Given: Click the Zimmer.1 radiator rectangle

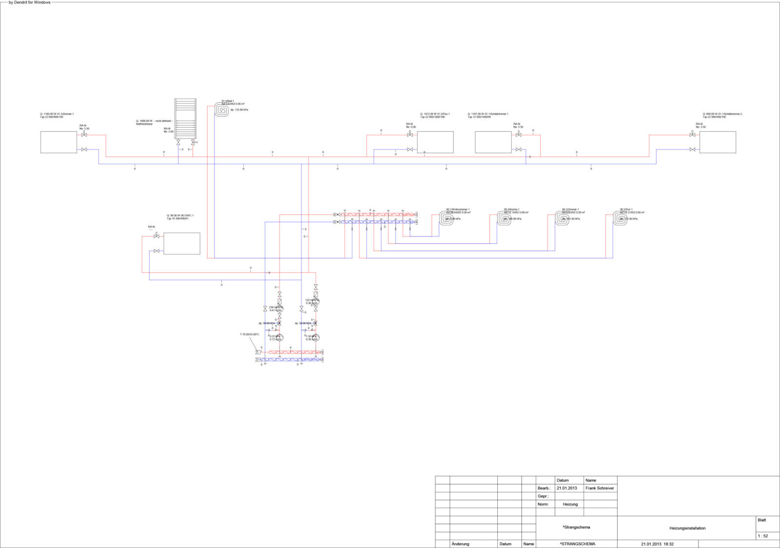Looking at the screenshot, I should pos(58,142).
